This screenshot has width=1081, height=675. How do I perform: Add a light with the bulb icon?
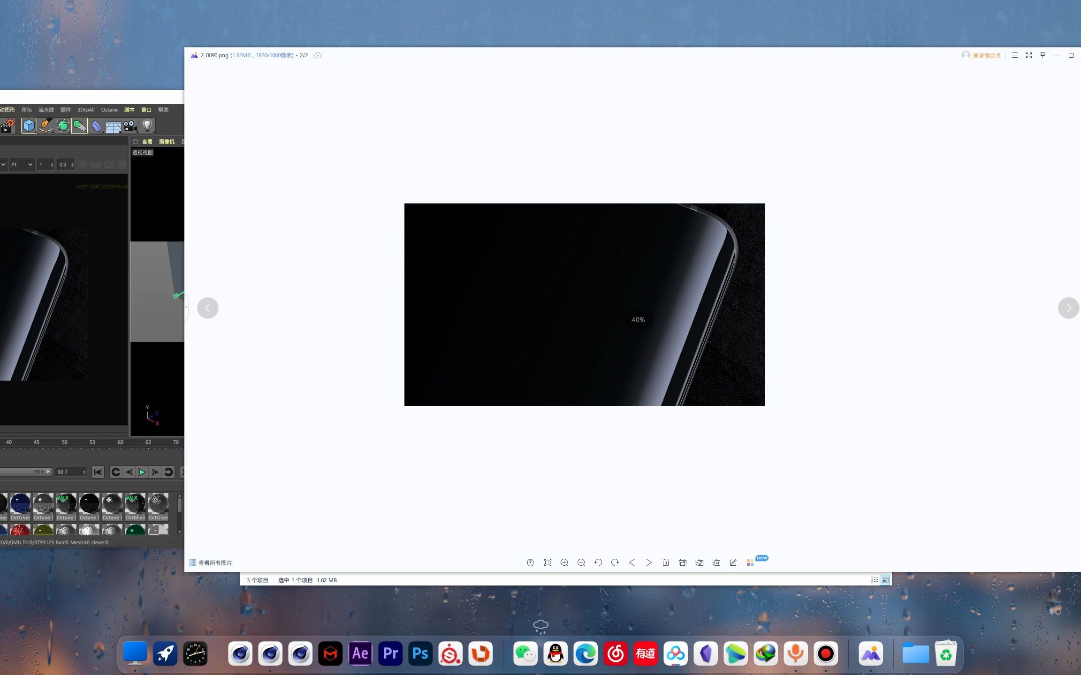click(147, 126)
